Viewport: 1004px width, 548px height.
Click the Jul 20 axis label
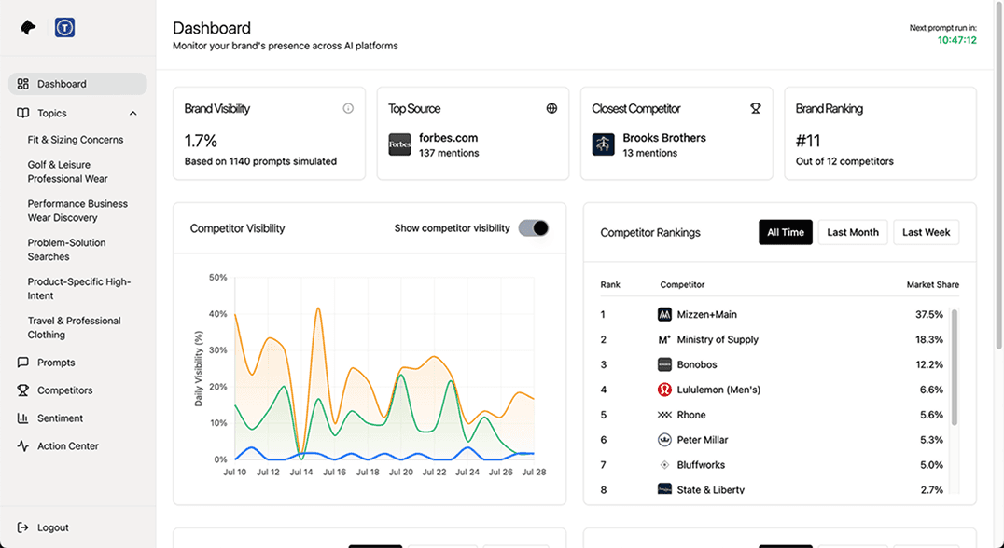click(x=401, y=472)
